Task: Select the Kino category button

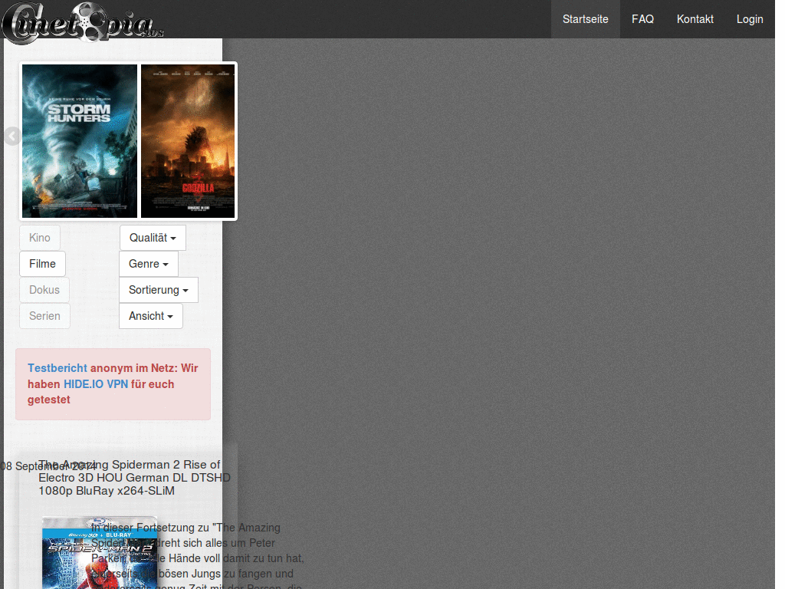Action: (40, 238)
